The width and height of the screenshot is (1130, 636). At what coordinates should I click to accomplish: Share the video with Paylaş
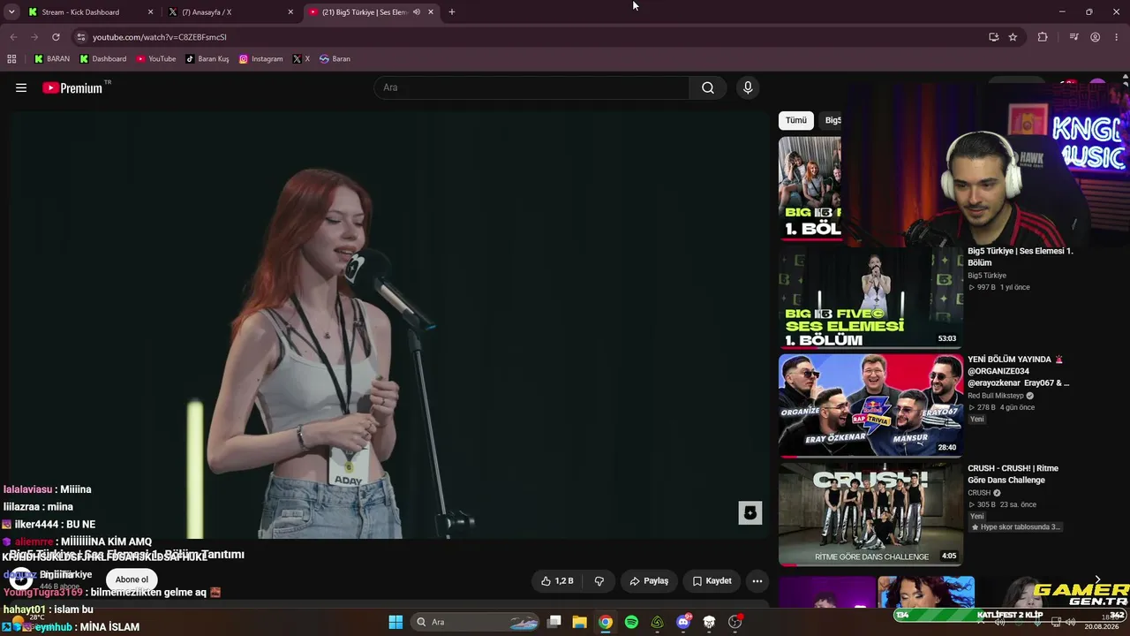point(649,581)
